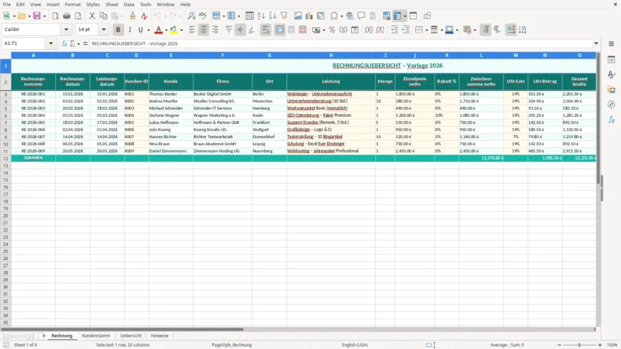
Task: Open the Tools menu
Action: 146,4
